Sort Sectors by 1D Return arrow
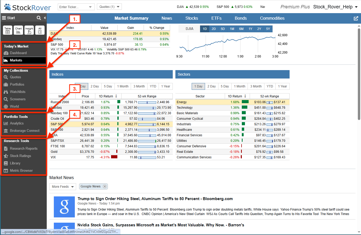The width and height of the screenshot is (361, 235). [x=245, y=96]
